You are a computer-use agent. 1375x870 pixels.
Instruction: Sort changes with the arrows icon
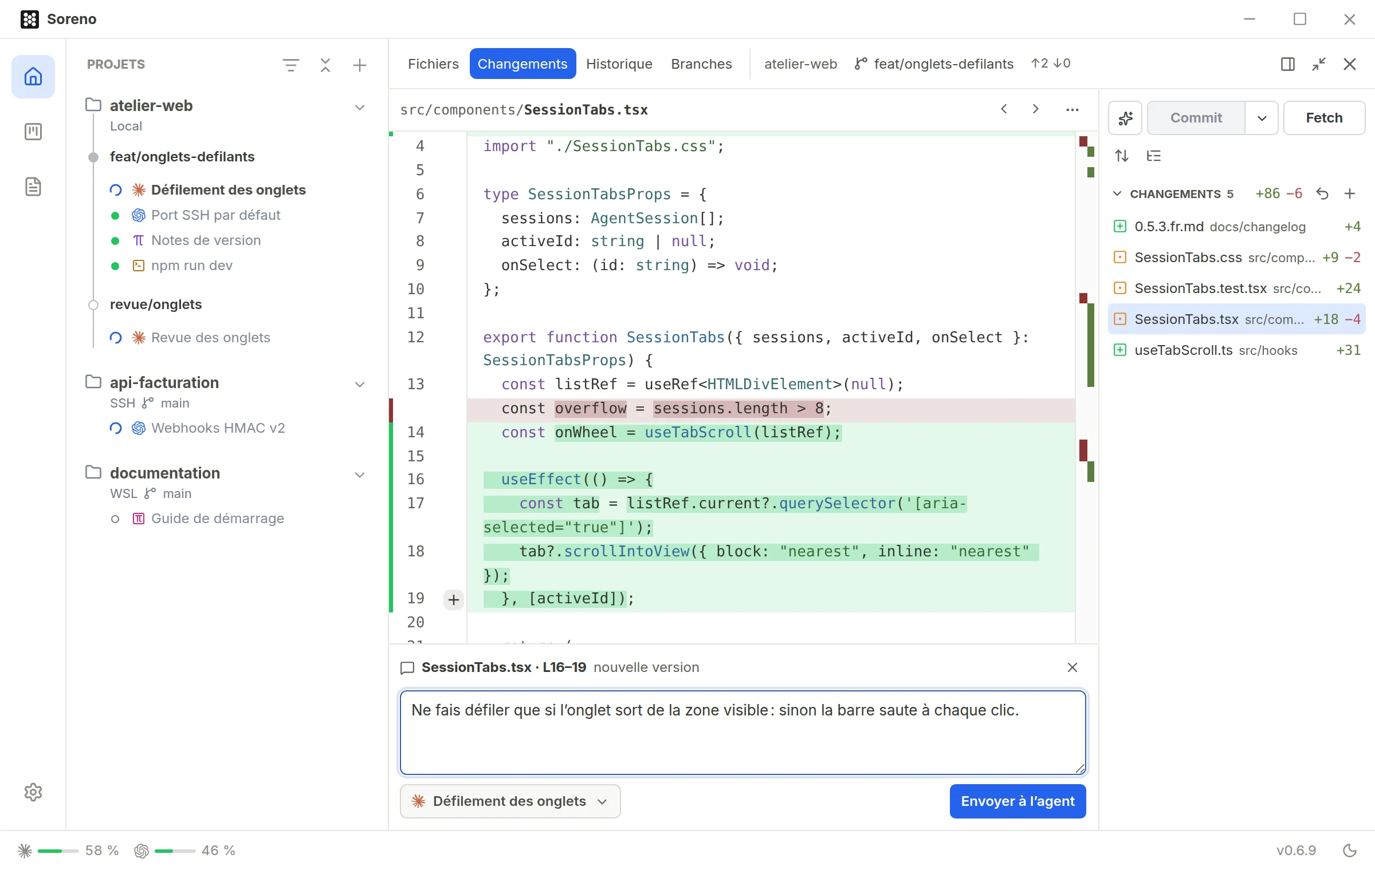(x=1122, y=156)
